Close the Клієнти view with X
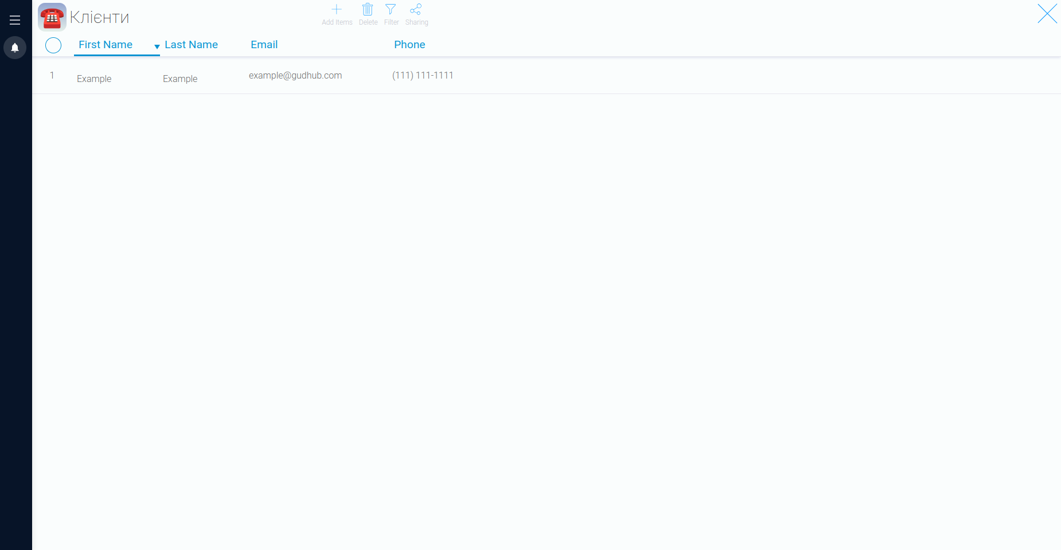The height and width of the screenshot is (550, 1061). (1047, 14)
